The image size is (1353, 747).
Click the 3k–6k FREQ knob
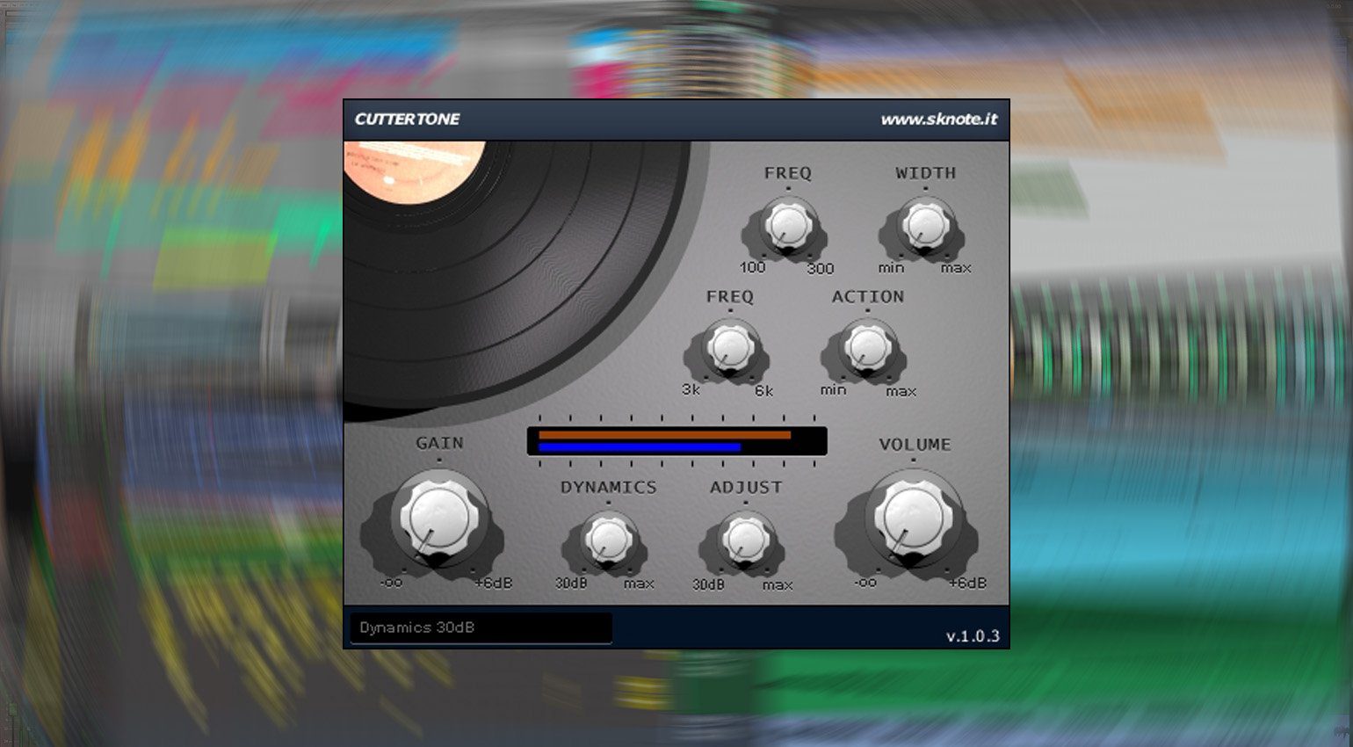(x=729, y=348)
